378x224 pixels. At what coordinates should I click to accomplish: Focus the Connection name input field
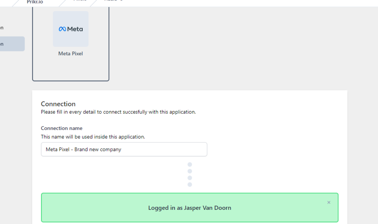click(124, 149)
